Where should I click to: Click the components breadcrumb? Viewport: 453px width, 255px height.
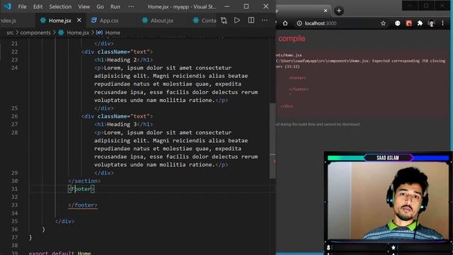(35, 33)
